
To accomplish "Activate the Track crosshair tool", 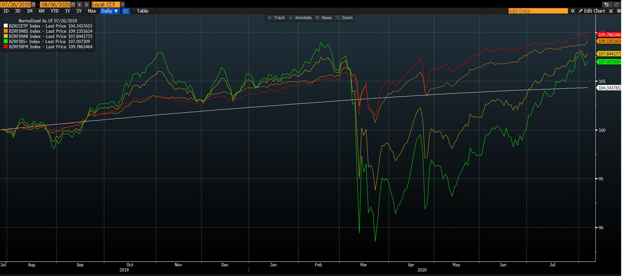I will (x=276, y=18).
